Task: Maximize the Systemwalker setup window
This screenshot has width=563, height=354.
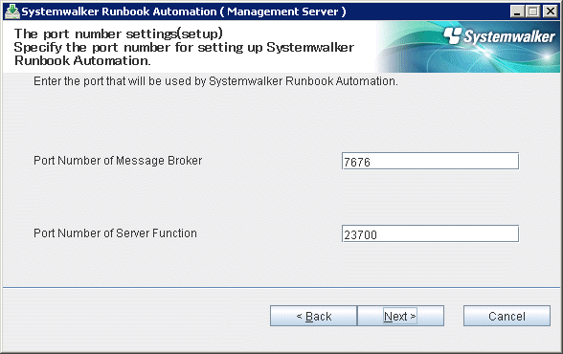Action: pyautogui.click(x=533, y=11)
